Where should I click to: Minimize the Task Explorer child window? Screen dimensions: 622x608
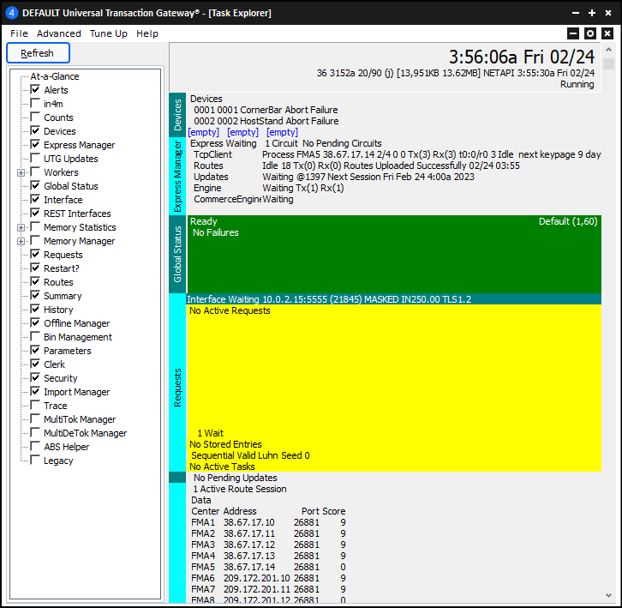pyautogui.click(x=573, y=33)
